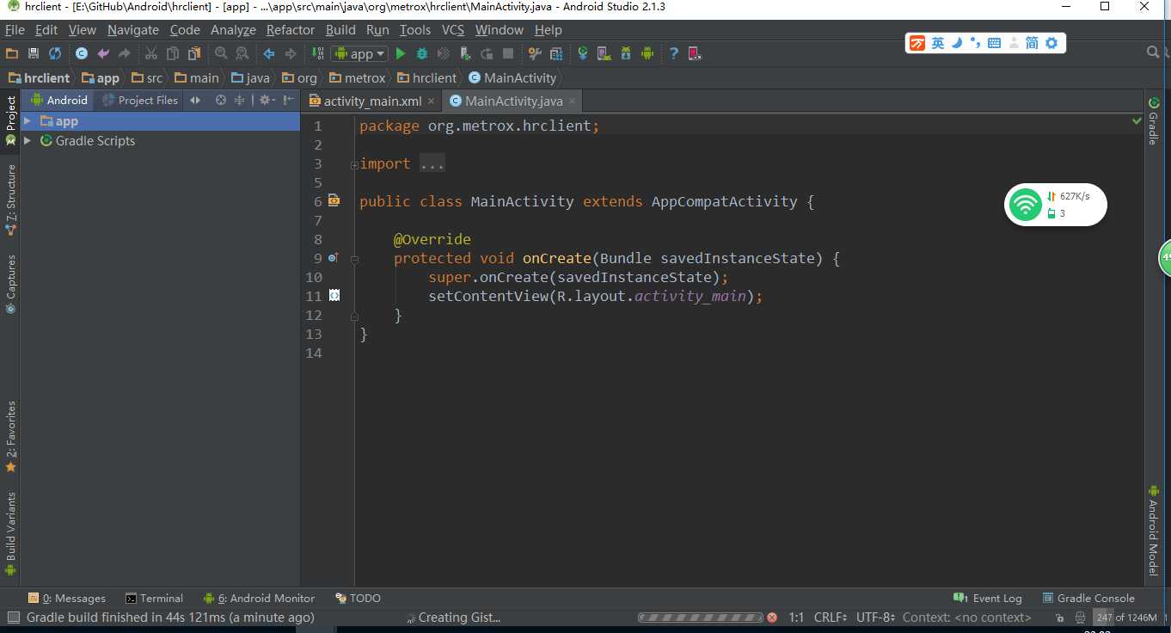Click the Paste clipboard icon
1171x633 pixels.
tap(194, 53)
